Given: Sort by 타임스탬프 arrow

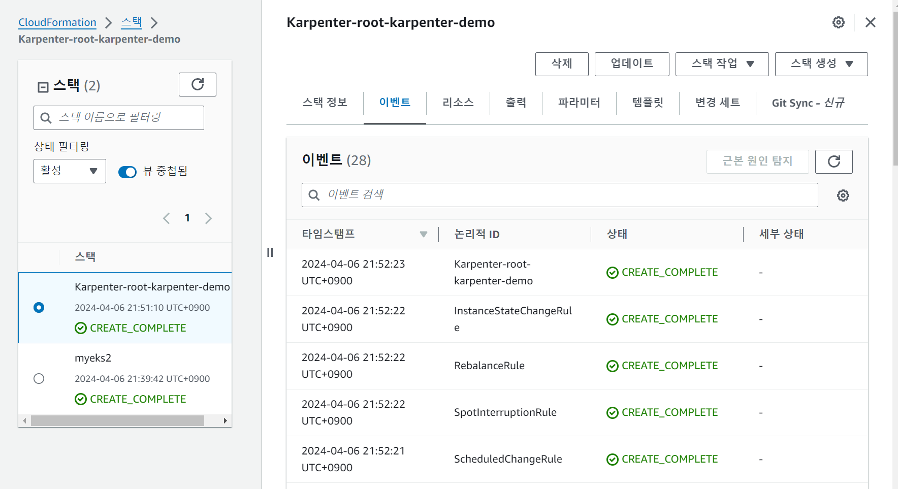Looking at the screenshot, I should pos(424,234).
